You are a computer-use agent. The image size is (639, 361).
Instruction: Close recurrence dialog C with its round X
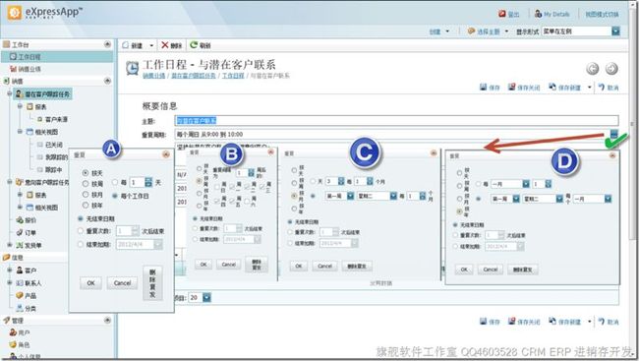click(434, 153)
